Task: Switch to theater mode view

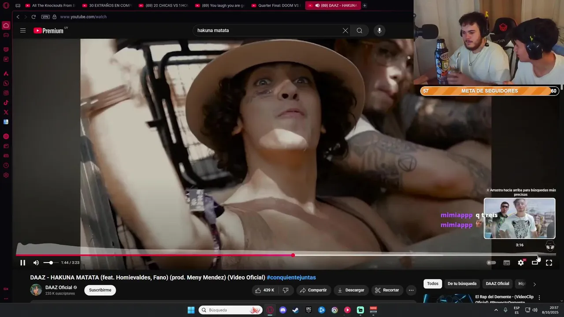Action: tap(535, 263)
